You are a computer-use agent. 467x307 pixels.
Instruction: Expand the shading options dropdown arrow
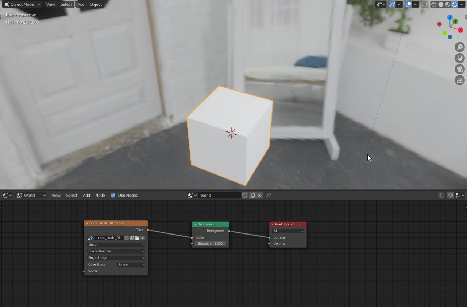(462, 4)
